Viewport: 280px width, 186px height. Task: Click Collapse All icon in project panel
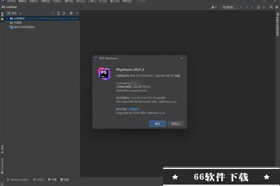64,14
